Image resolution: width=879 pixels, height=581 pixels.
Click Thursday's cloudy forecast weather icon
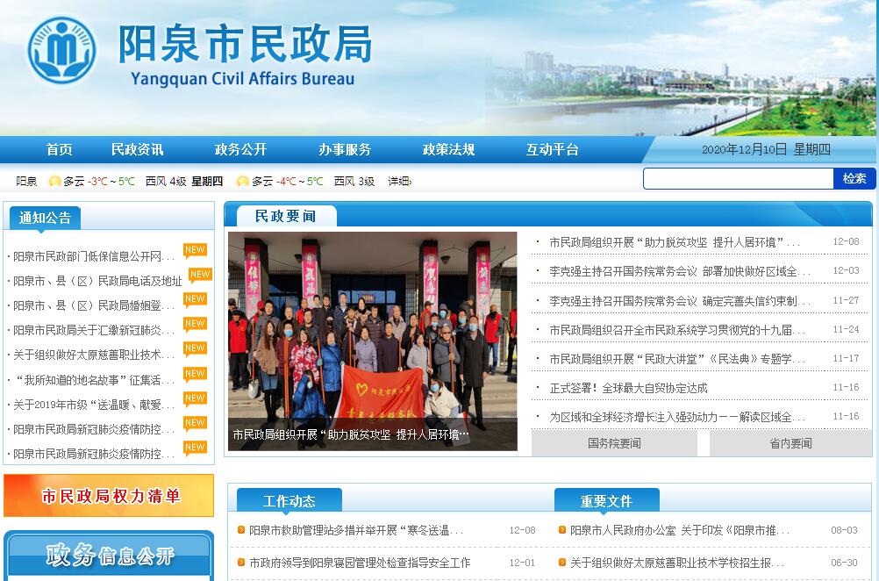coord(243,182)
